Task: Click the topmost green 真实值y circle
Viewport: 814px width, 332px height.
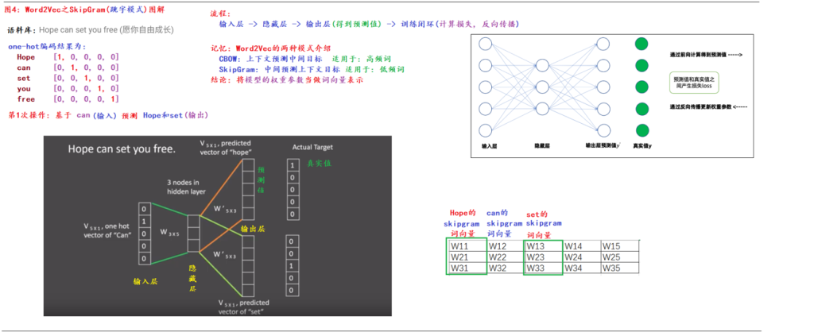Action: (642, 44)
